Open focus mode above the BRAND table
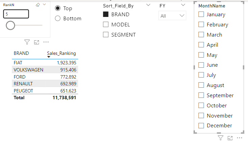248x150 pixels. (37, 42)
